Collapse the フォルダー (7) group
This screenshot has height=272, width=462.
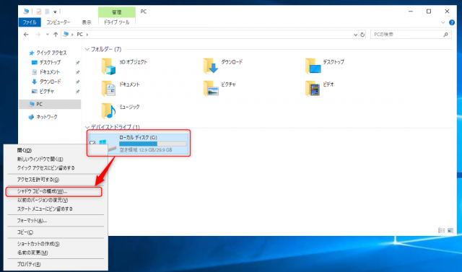coord(87,49)
